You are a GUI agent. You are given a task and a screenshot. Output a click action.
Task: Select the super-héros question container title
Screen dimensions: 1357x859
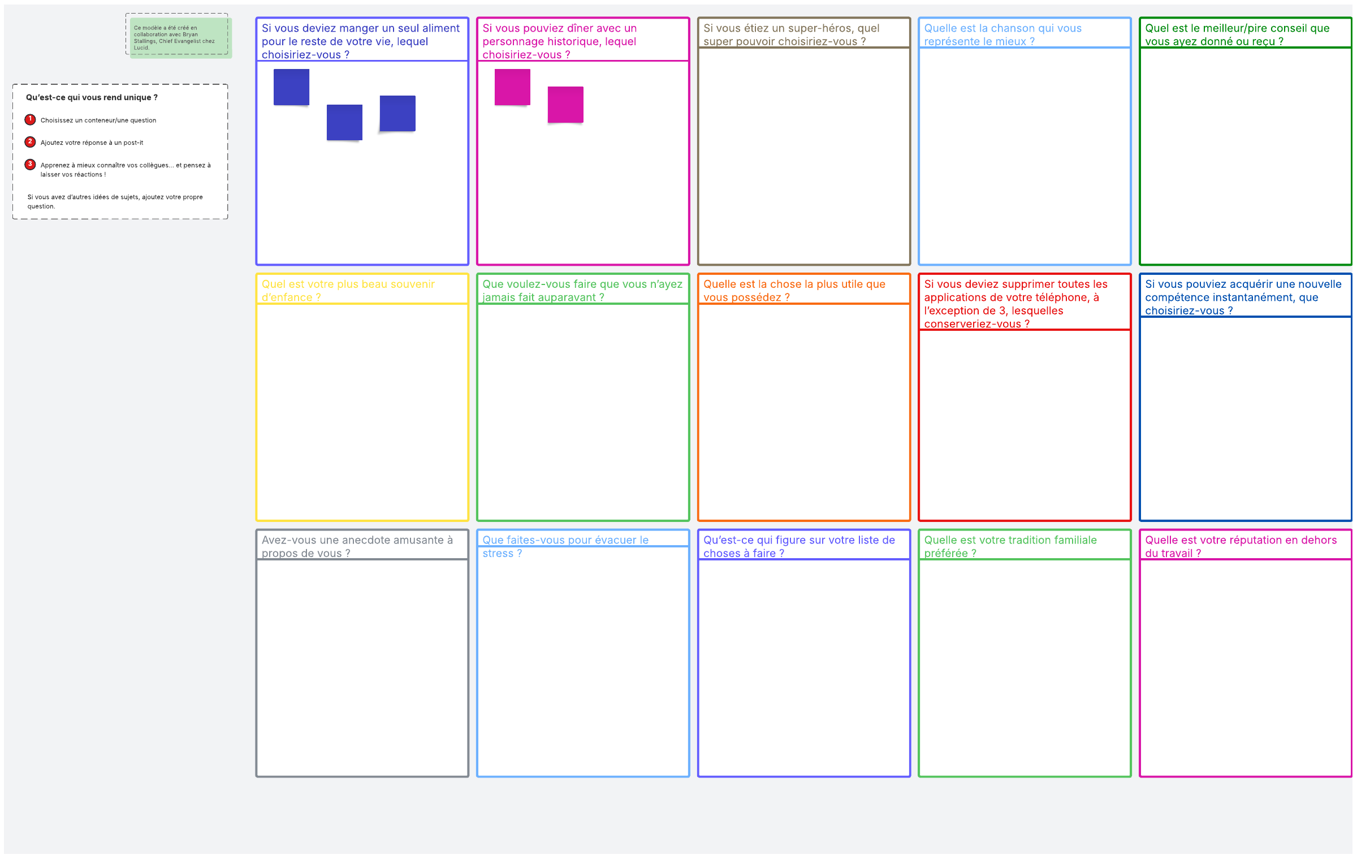pyautogui.click(x=792, y=34)
